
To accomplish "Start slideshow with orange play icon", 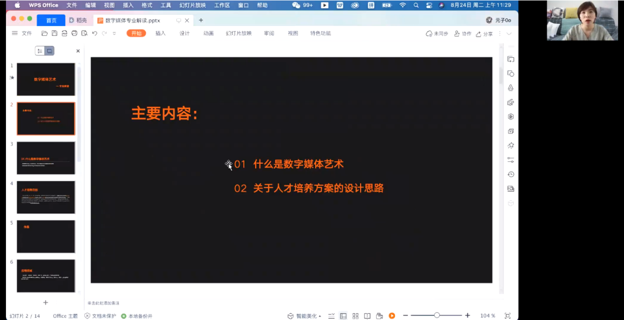I will tap(392, 316).
